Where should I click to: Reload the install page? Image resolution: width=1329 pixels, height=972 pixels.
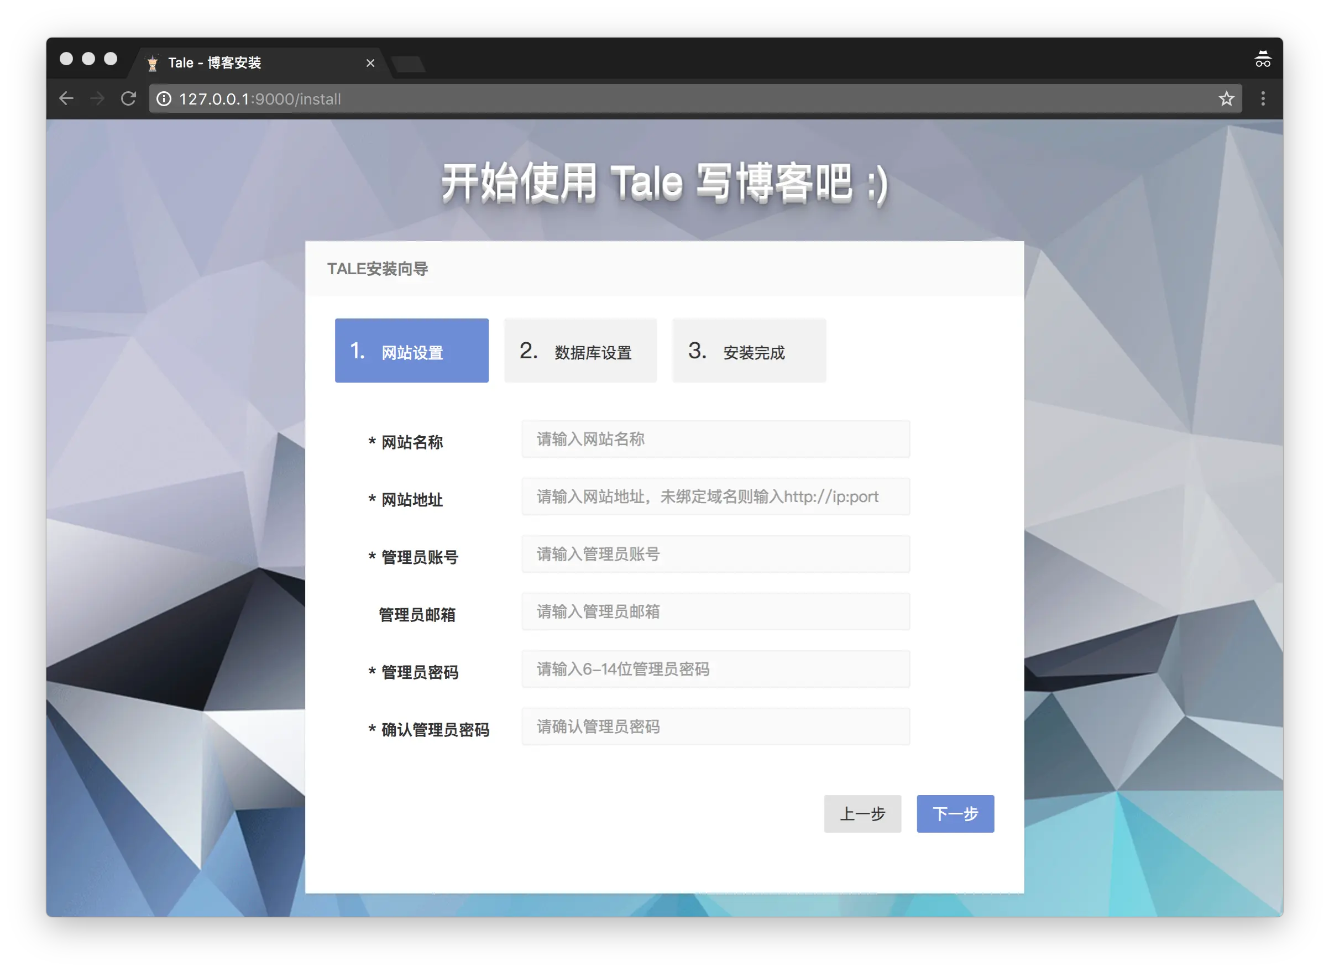128,99
